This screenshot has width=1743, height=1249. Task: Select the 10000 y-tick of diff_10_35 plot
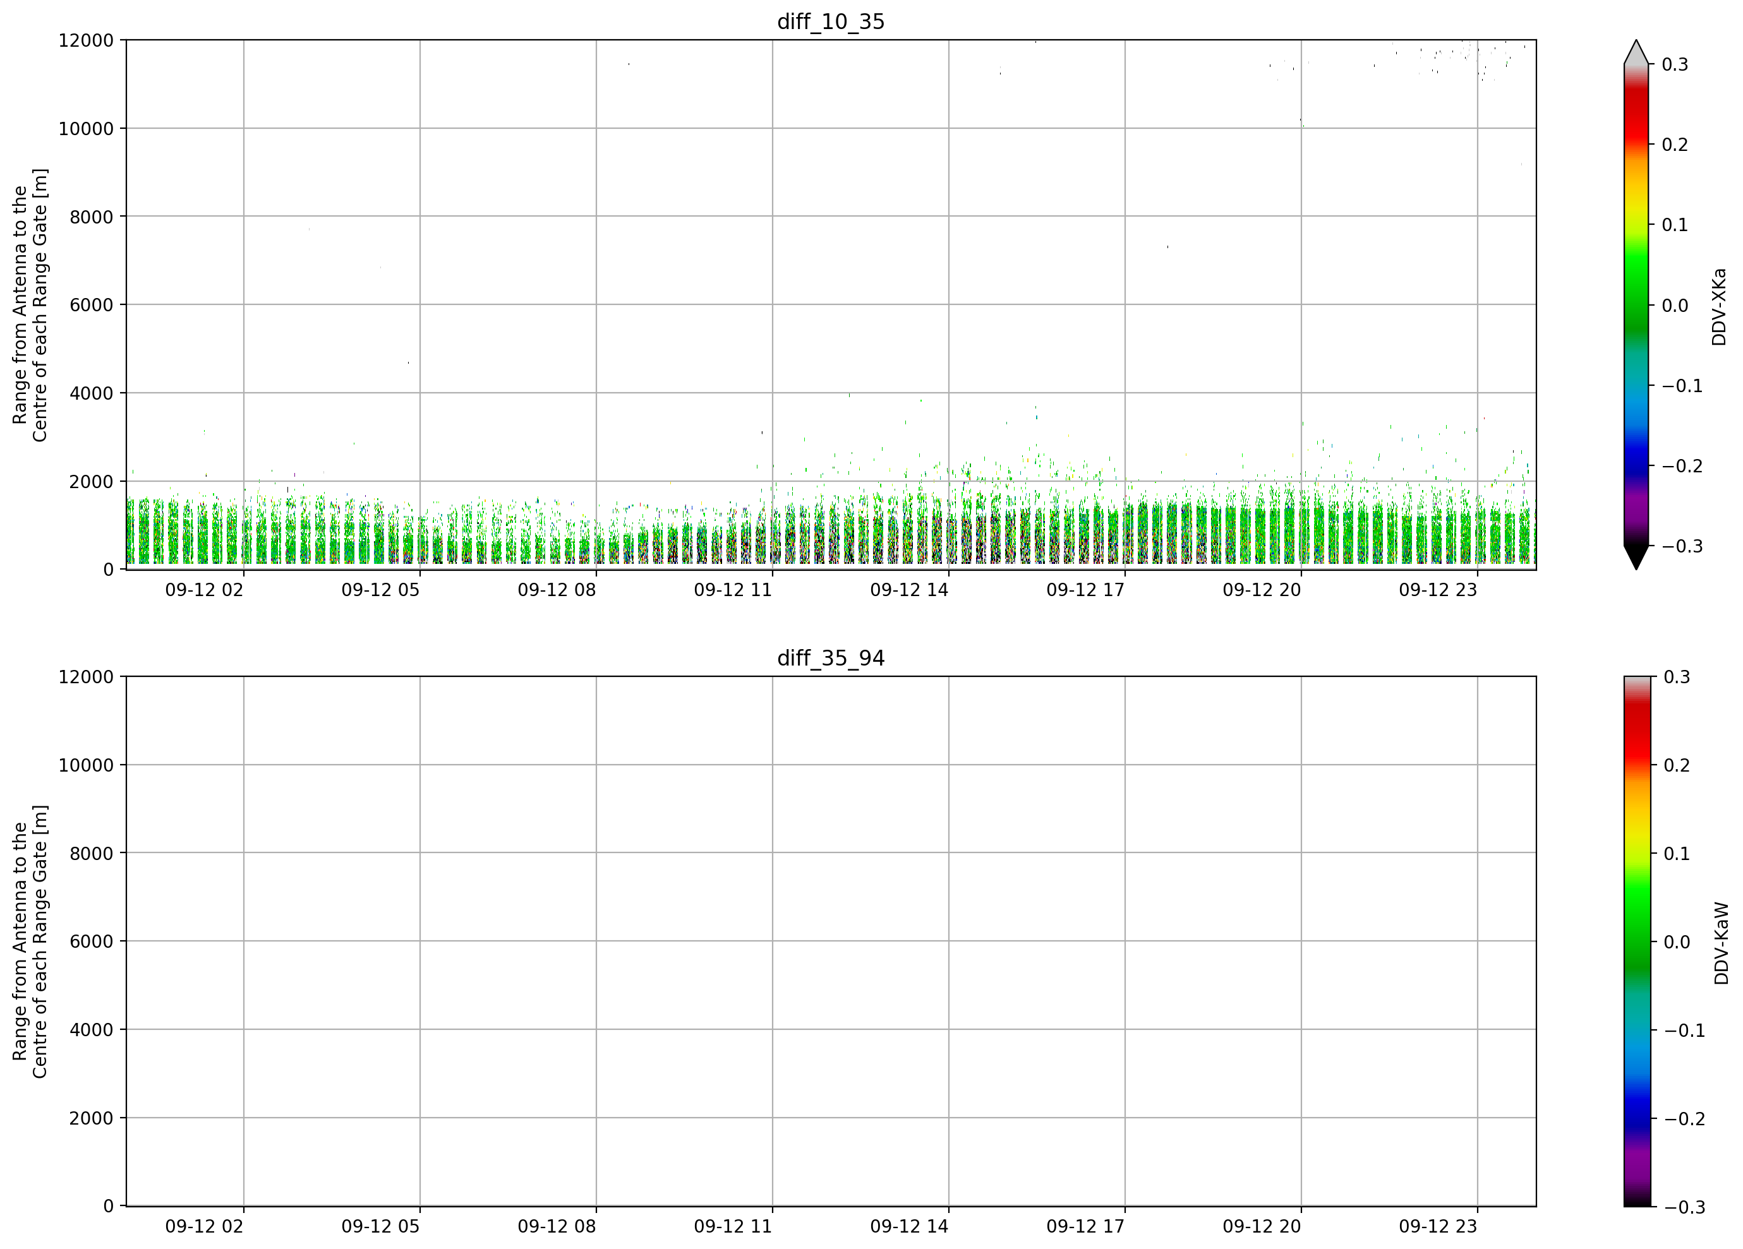point(86,129)
